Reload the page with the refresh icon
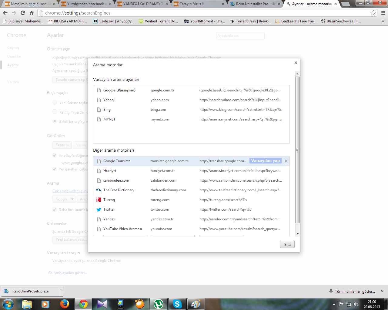 click(23, 13)
